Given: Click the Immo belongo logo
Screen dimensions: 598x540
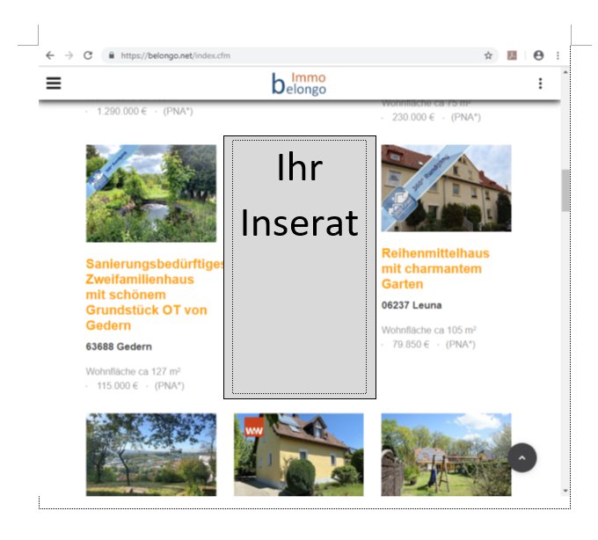Looking at the screenshot, I should click(x=299, y=84).
